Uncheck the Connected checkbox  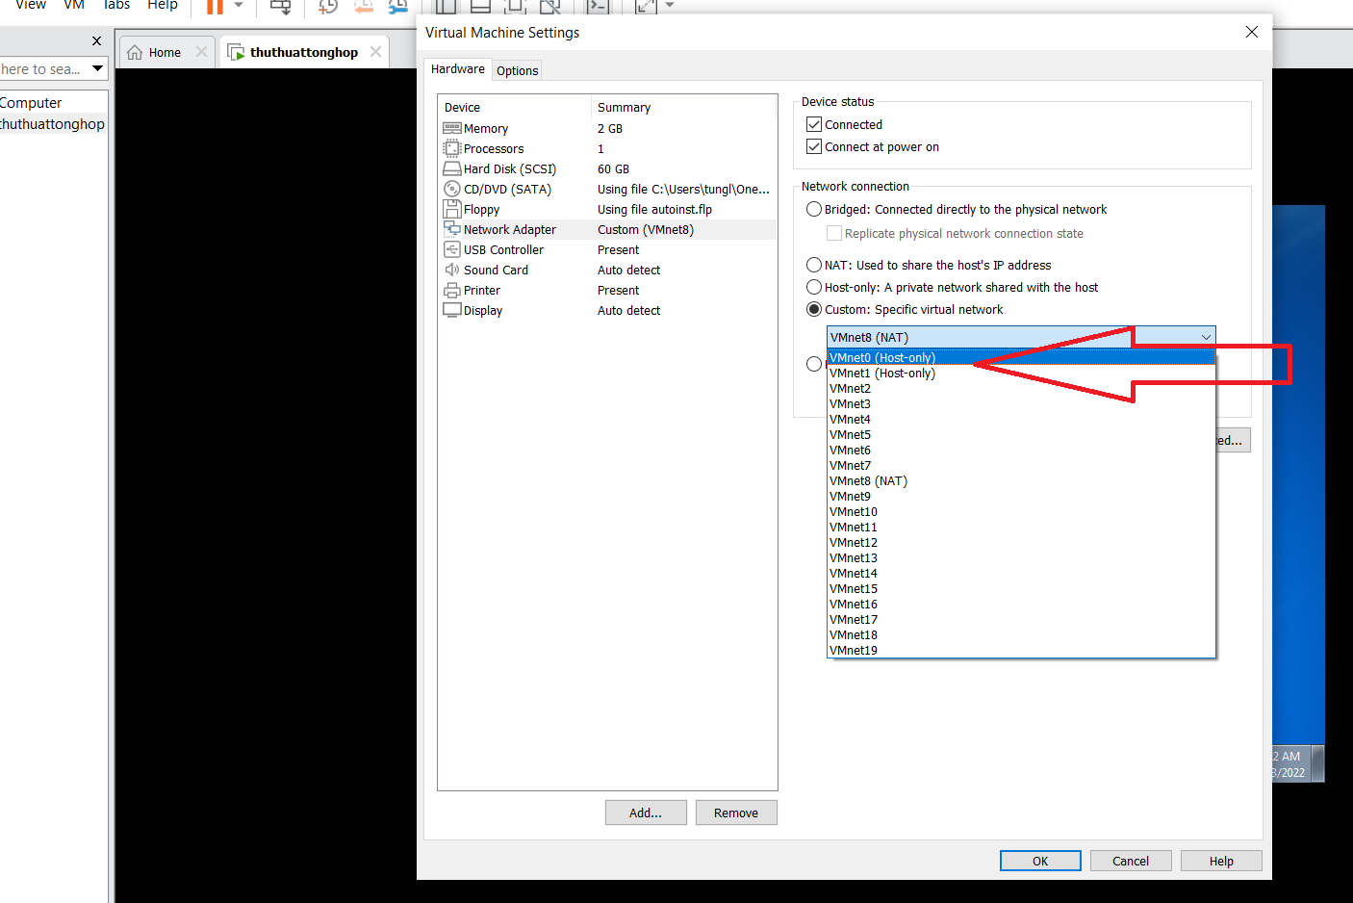pos(814,124)
